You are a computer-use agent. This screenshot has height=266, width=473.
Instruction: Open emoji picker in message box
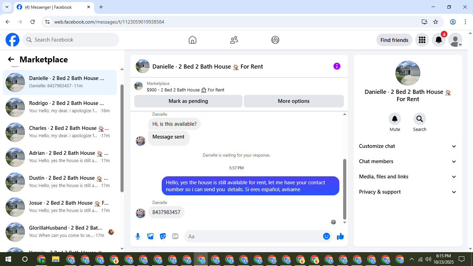point(327,236)
